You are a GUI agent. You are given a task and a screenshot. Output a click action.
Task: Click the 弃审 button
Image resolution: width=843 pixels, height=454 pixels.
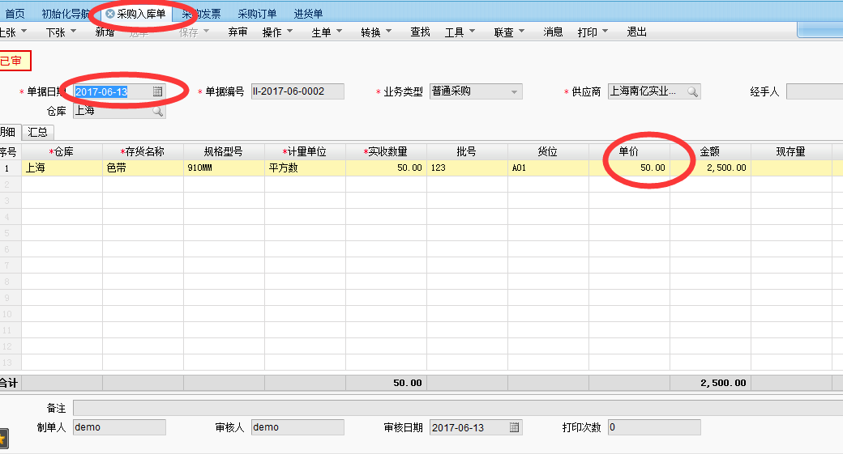click(x=237, y=32)
